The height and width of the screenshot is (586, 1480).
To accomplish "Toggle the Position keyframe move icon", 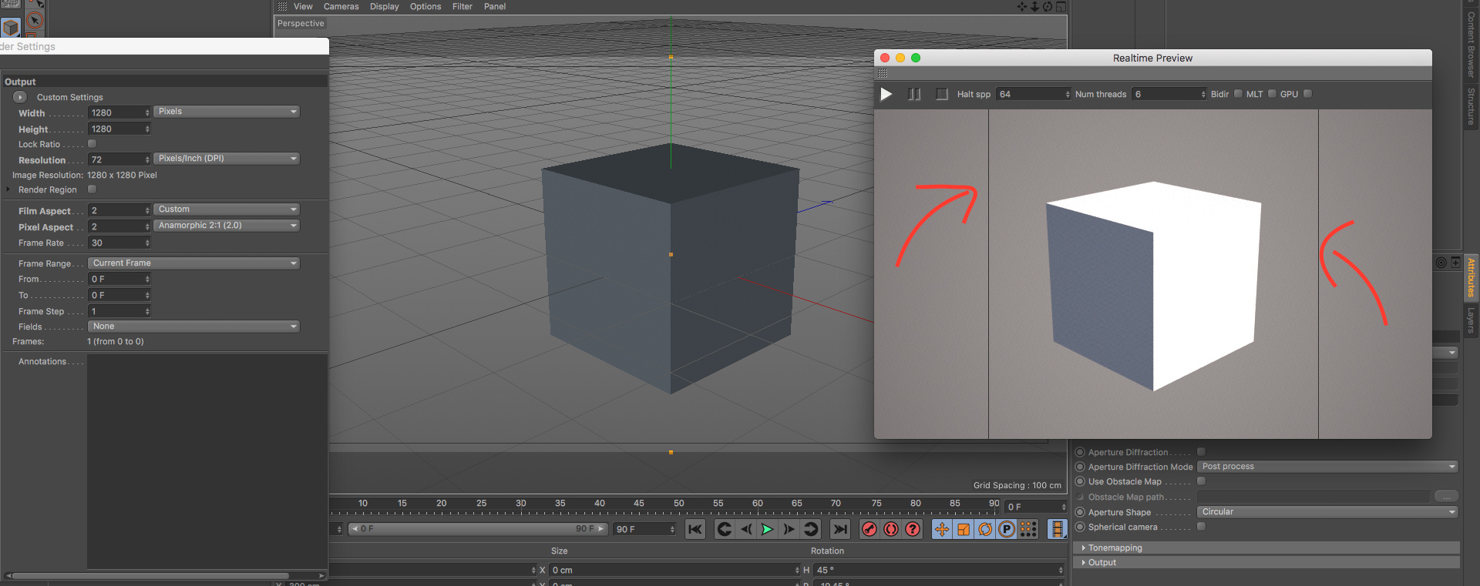I will (942, 529).
